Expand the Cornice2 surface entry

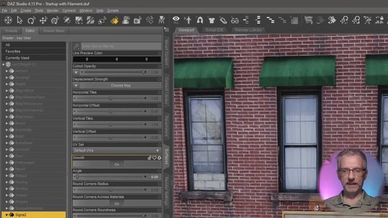[7, 150]
